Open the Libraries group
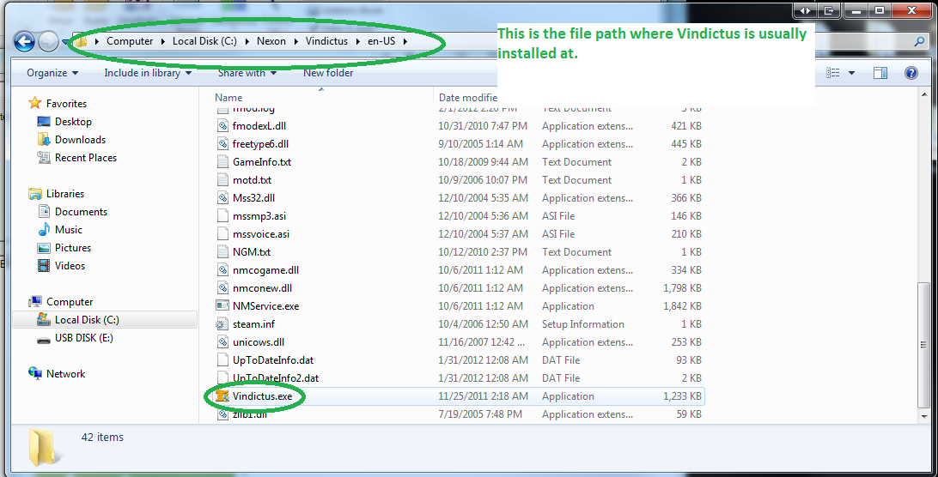 pos(65,194)
